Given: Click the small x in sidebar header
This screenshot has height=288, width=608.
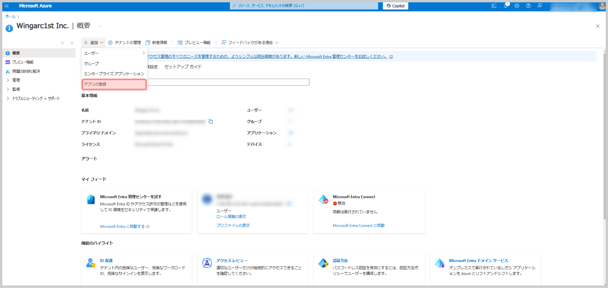Looking at the screenshot, I should pos(62,43).
